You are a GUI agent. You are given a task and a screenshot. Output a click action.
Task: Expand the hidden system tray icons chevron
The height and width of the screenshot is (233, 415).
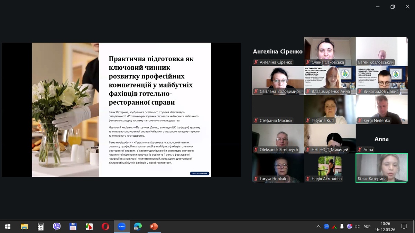pos(318,226)
